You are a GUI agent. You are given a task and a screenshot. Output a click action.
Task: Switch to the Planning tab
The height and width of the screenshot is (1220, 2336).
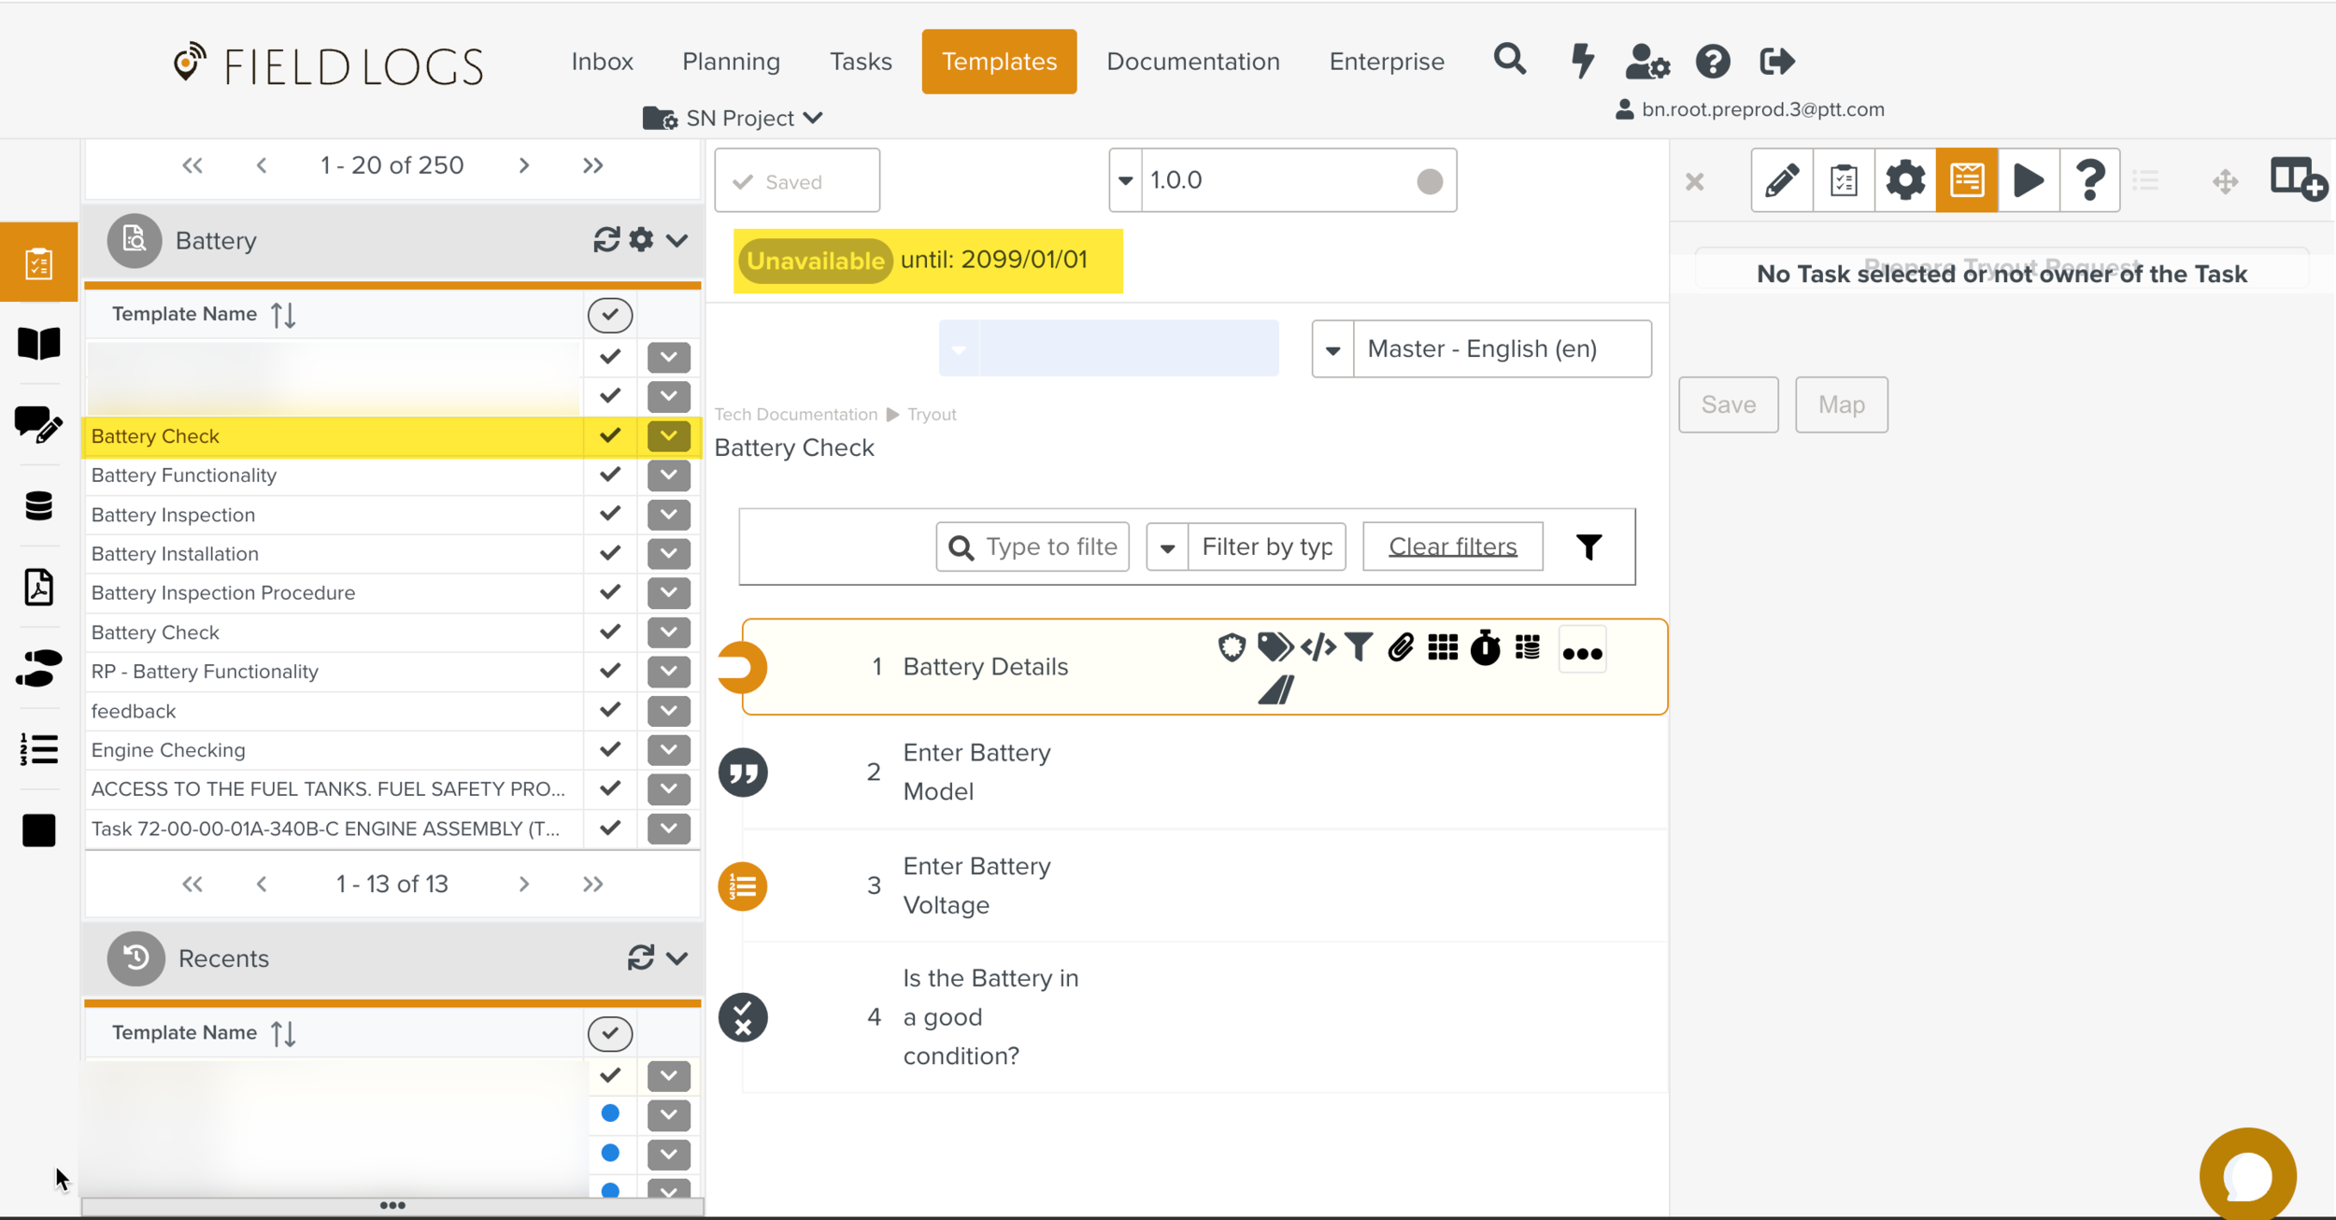tap(731, 62)
